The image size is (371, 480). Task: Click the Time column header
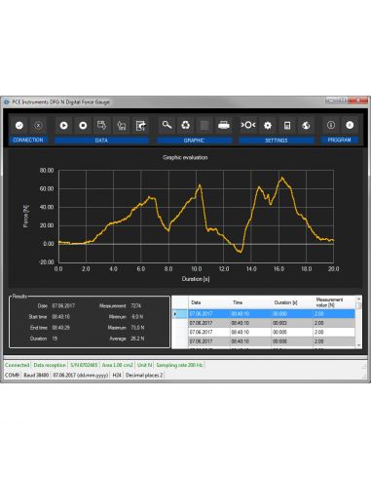pos(250,302)
